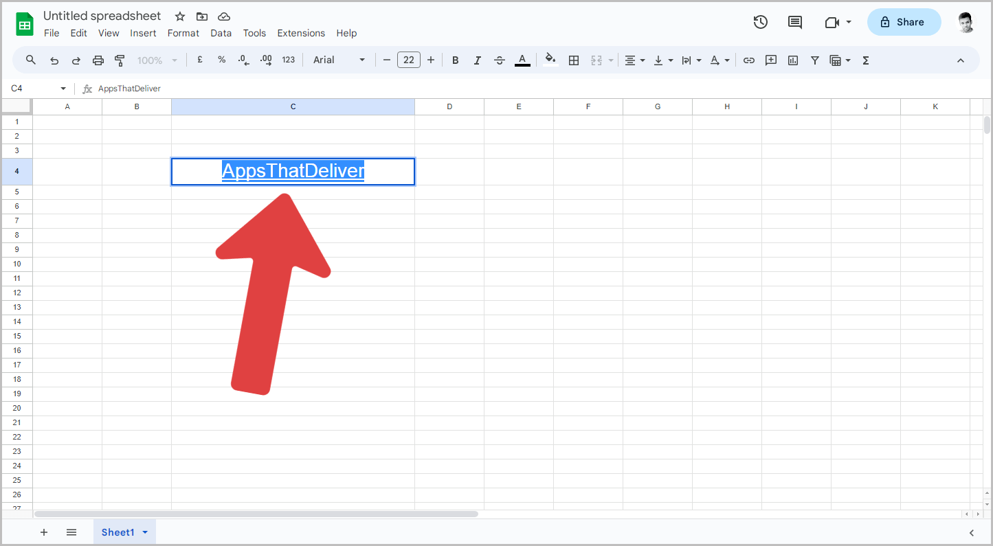The image size is (993, 546).
Task: Add a new sheet with the plus button
Action: tap(44, 532)
